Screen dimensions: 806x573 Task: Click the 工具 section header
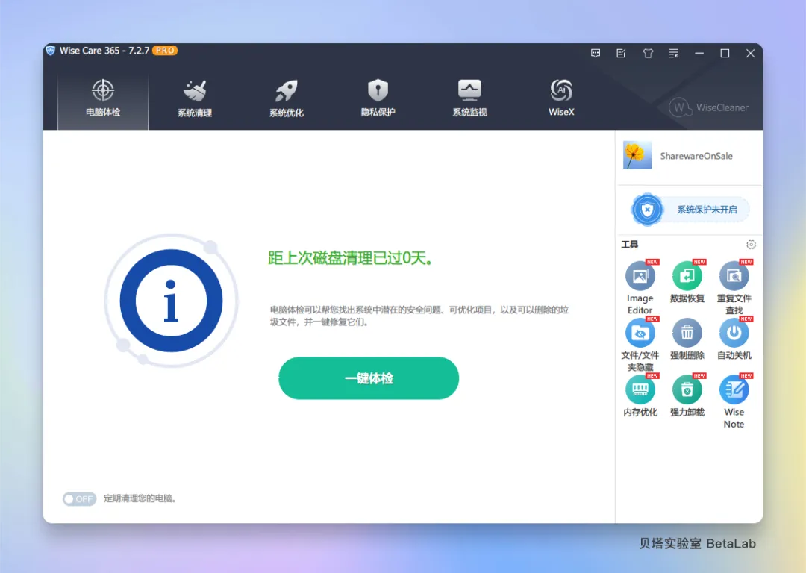630,245
